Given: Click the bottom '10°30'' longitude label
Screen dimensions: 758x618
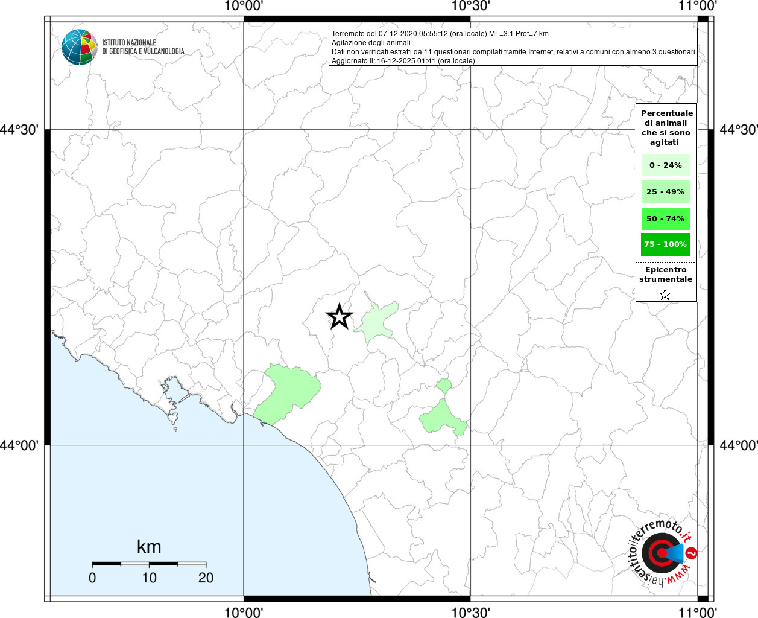Looking at the screenshot, I should tap(470, 612).
